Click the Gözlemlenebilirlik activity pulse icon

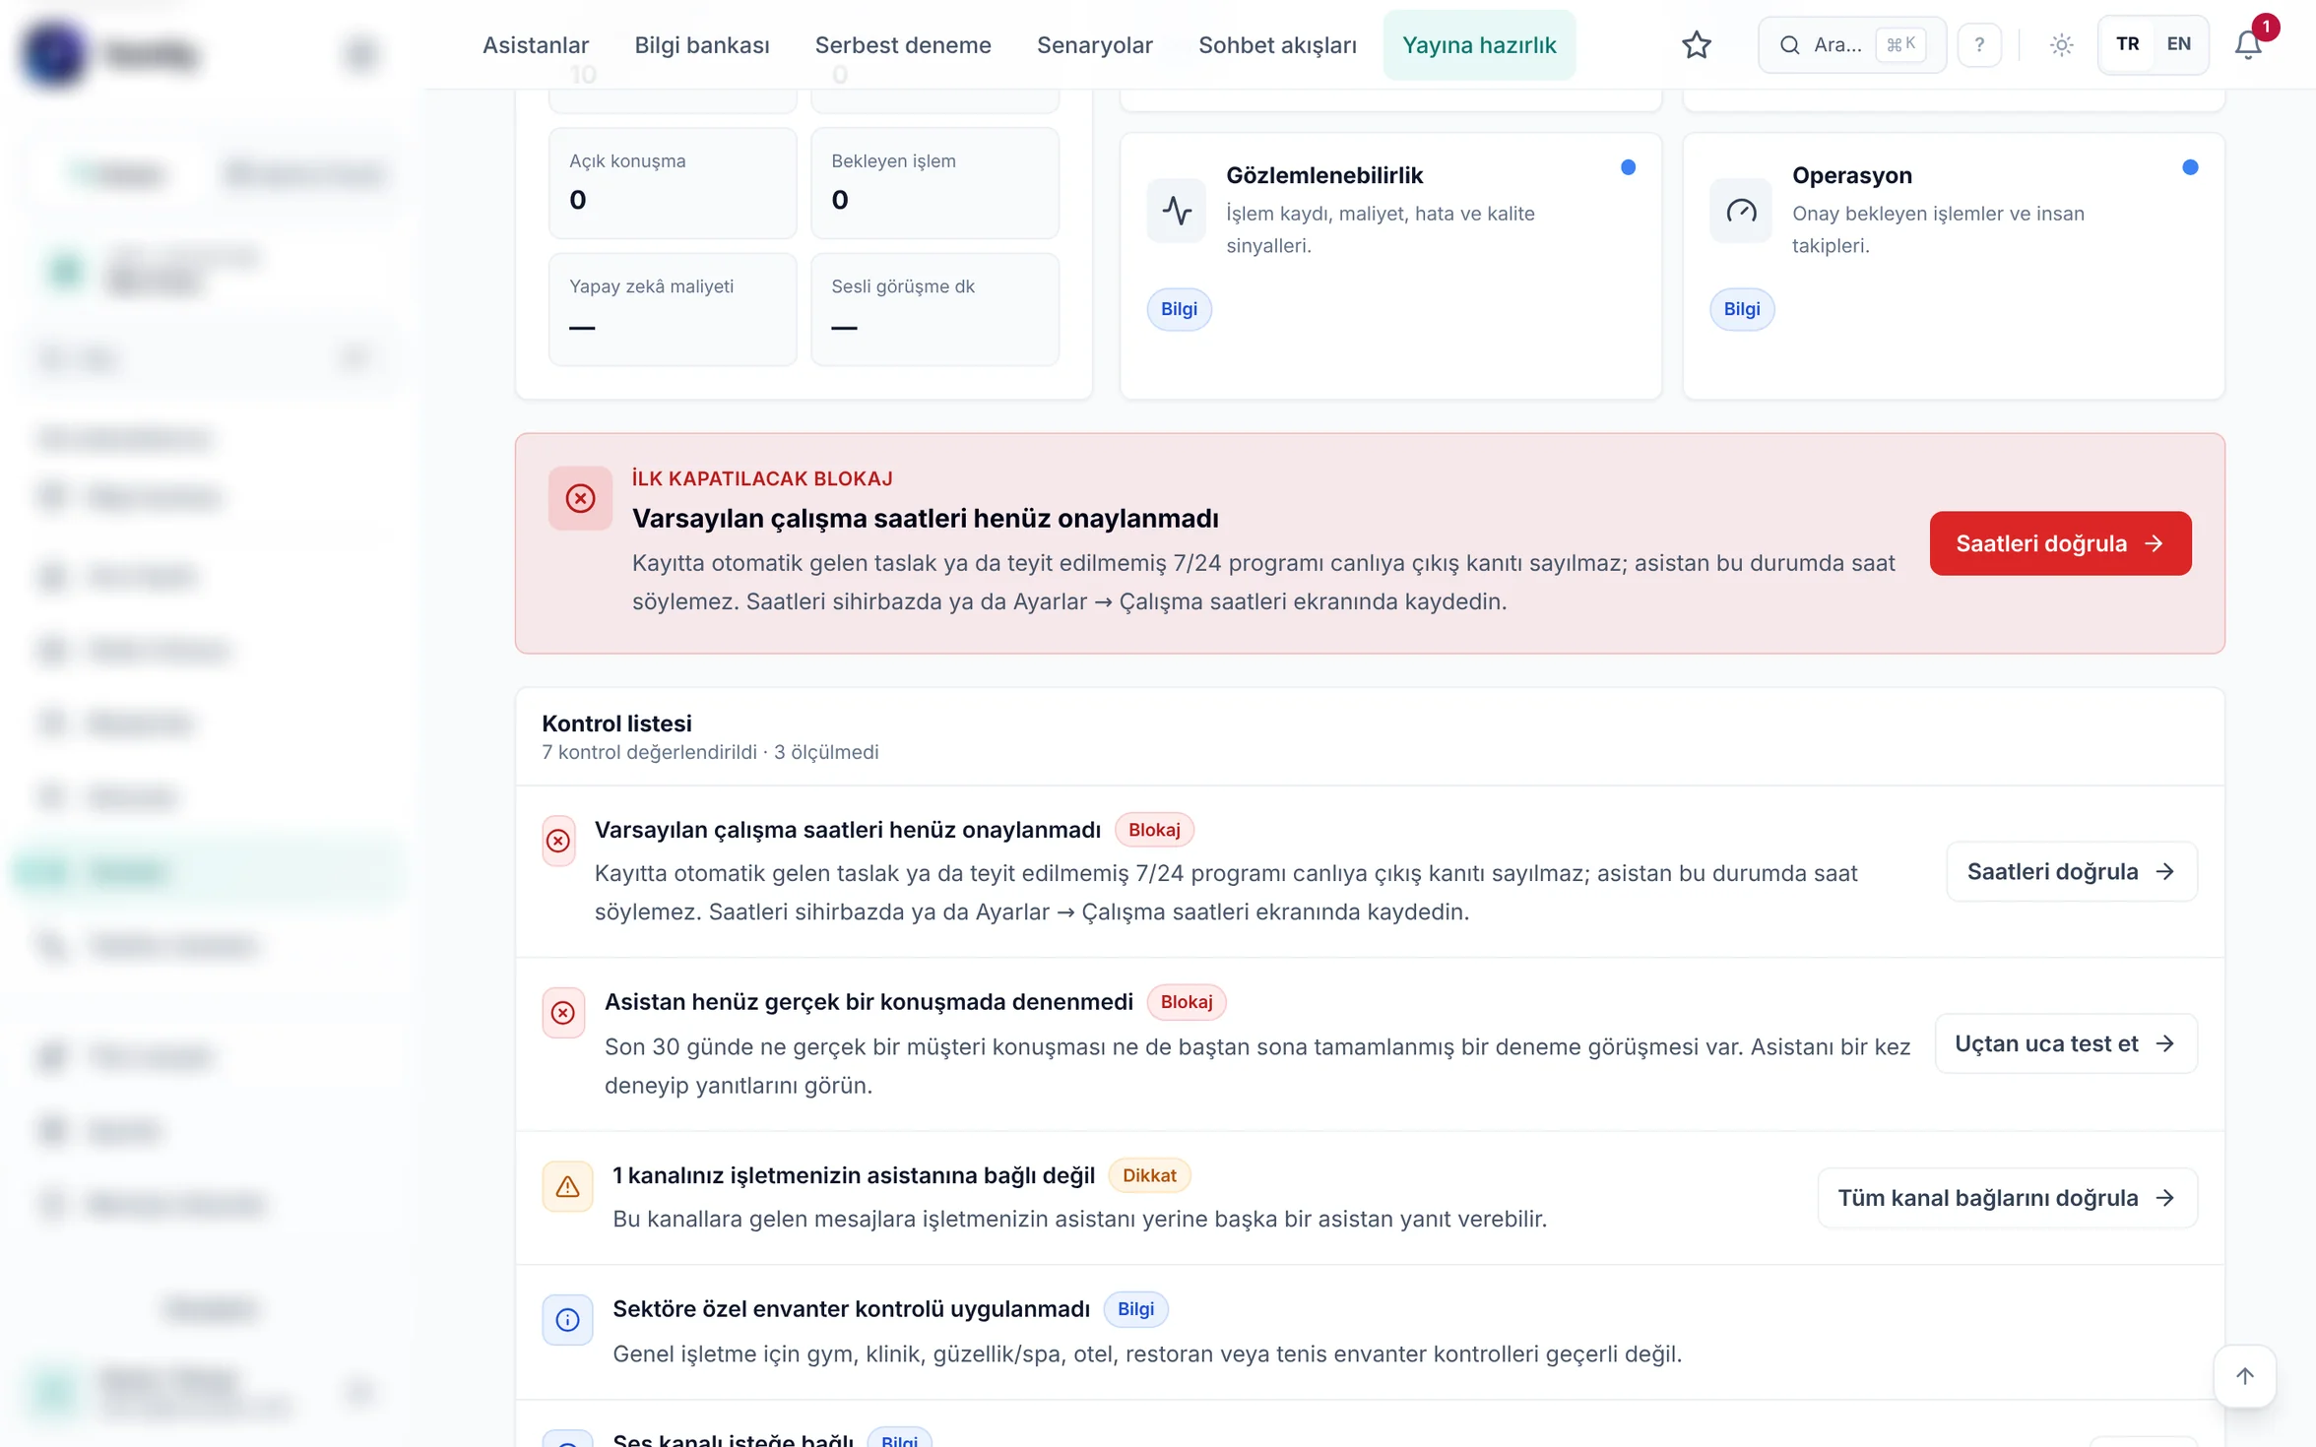pyautogui.click(x=1177, y=211)
